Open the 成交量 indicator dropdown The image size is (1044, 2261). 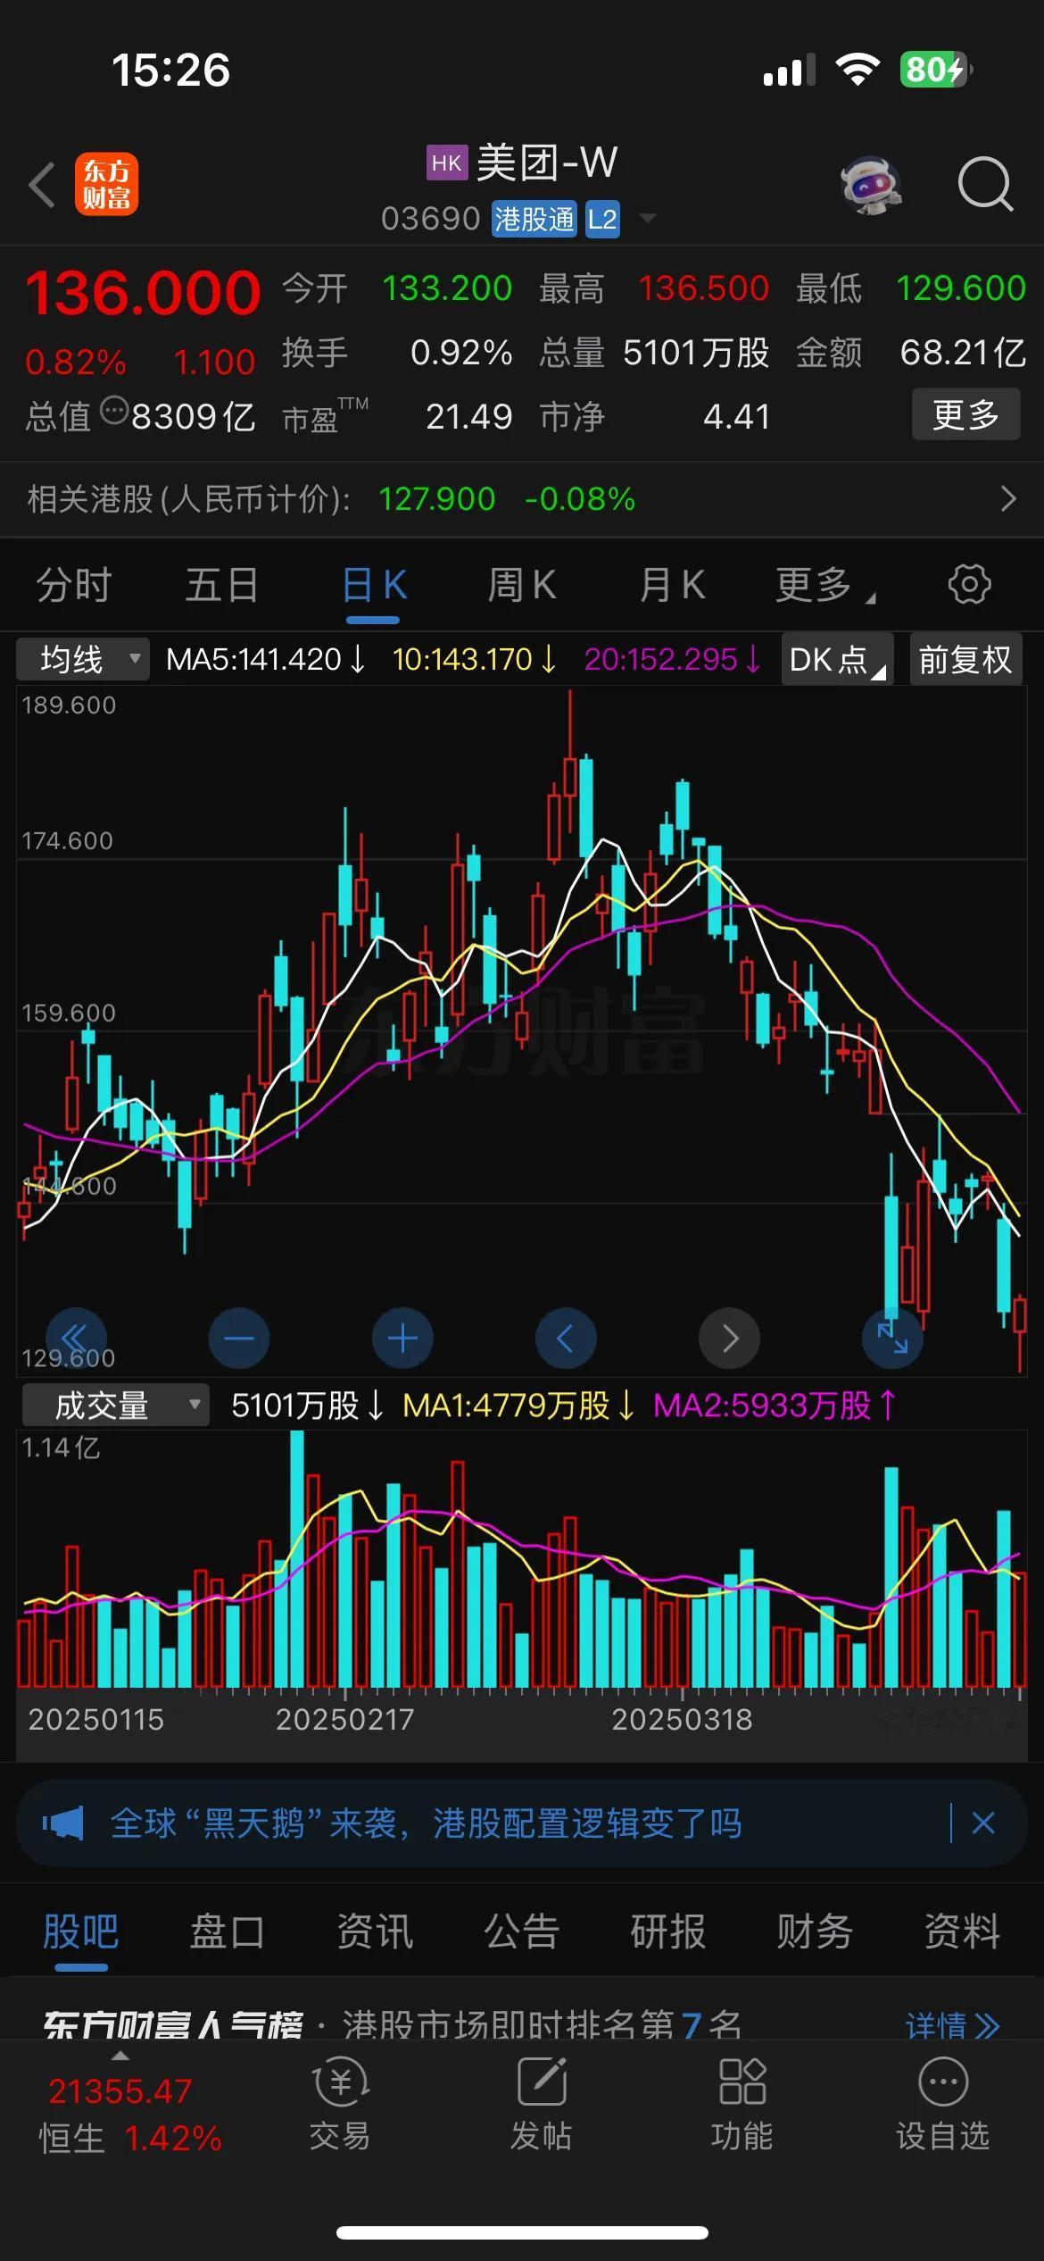coord(116,1406)
